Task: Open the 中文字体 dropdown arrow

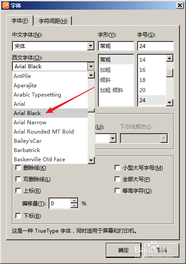Action: pyautogui.click(x=91, y=46)
